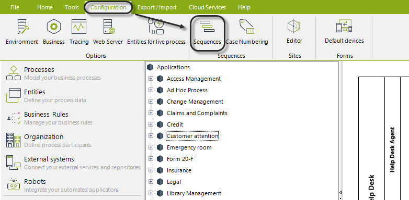Open Default devices forms icon
Image resolution: width=409 pixels, height=200 pixels.
coord(344,26)
